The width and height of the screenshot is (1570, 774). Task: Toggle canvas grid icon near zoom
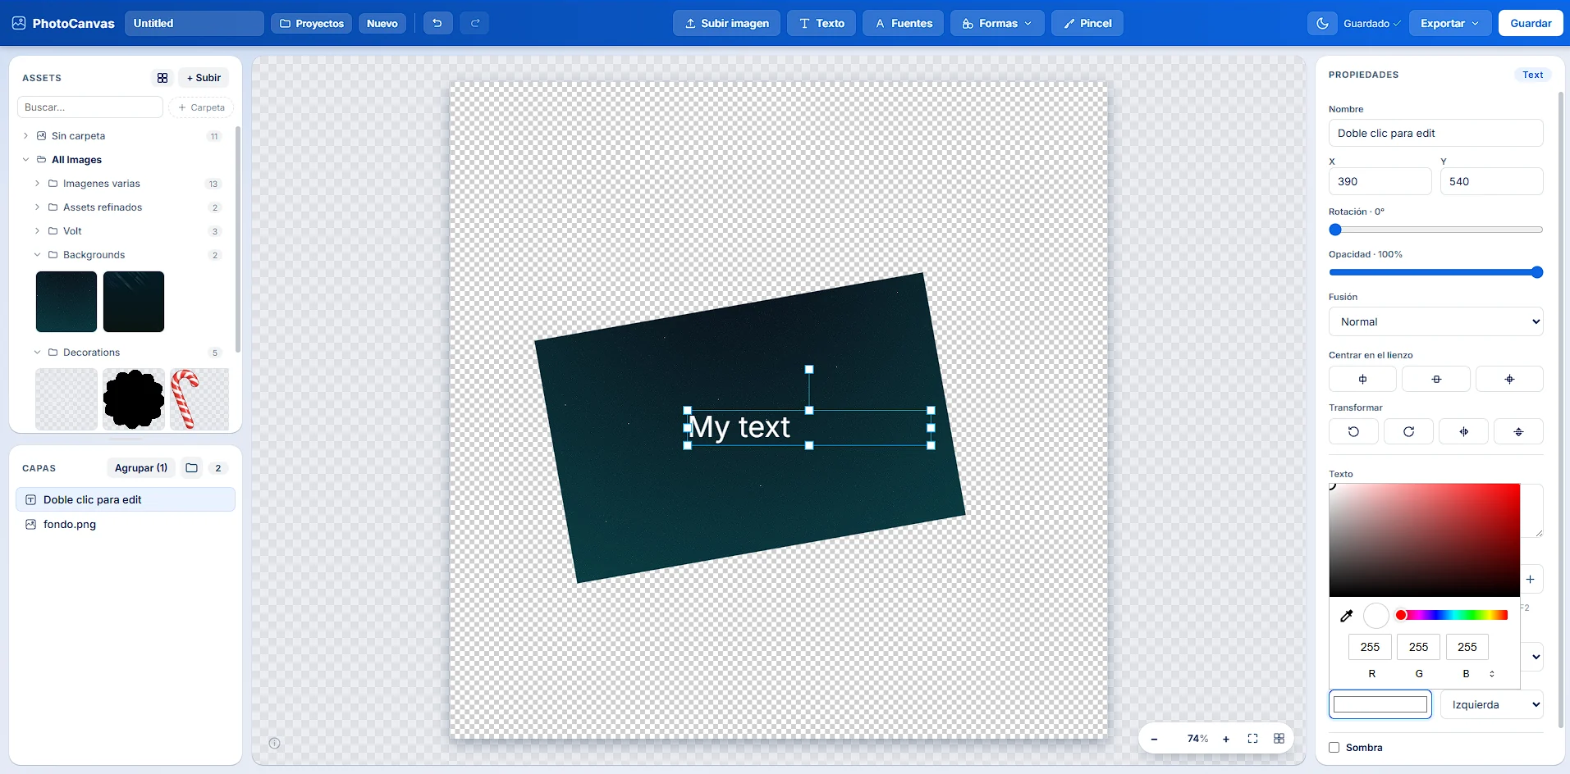[x=1279, y=739]
